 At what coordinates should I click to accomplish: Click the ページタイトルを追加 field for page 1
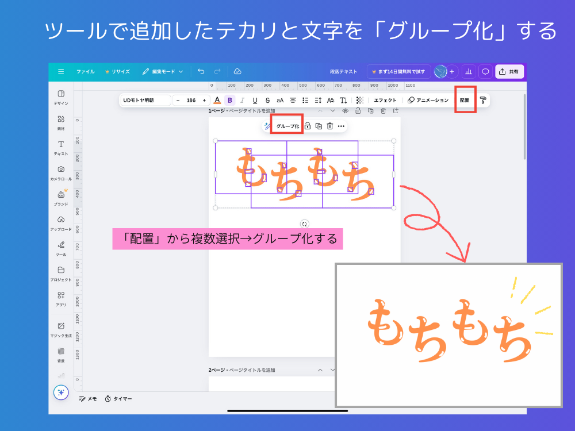(x=253, y=111)
